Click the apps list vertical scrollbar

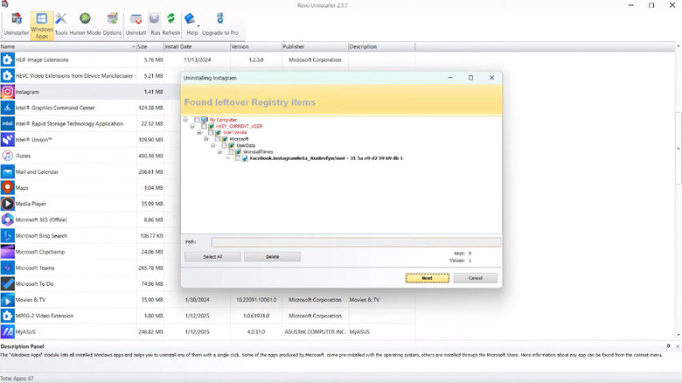point(679,148)
